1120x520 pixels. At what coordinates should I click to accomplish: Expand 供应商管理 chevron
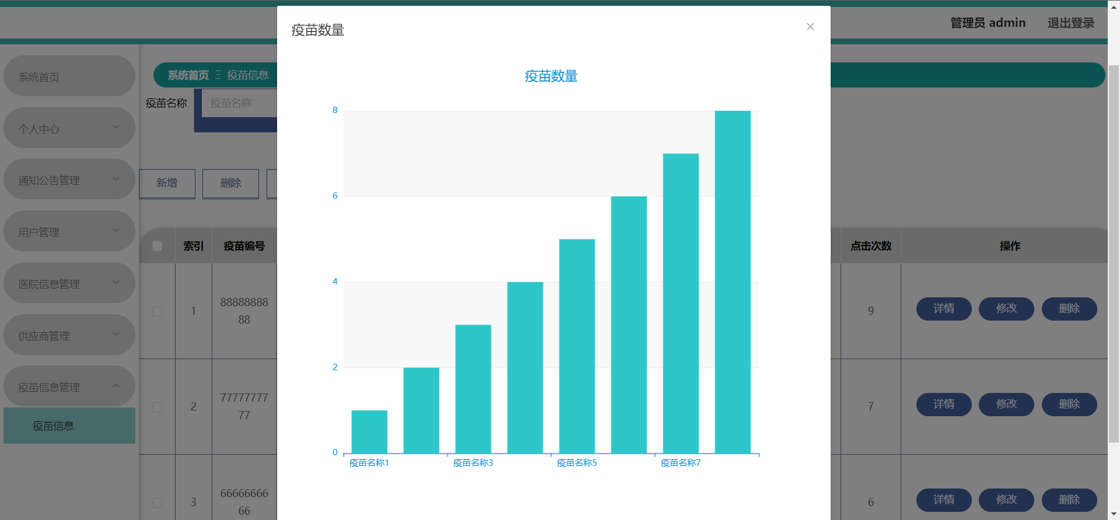click(x=116, y=334)
